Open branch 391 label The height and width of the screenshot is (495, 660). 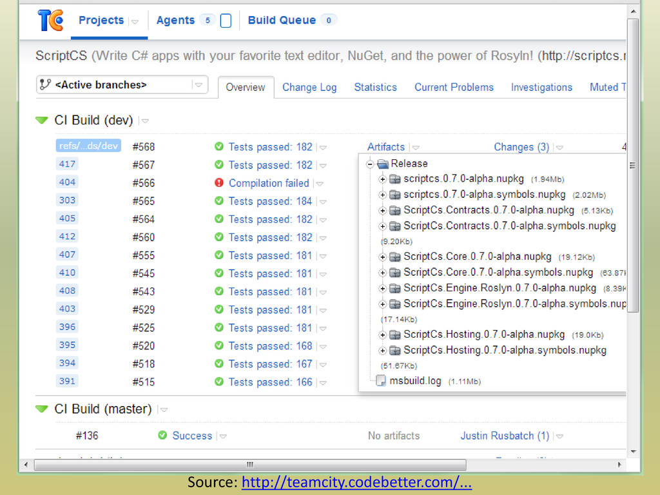[67, 381]
